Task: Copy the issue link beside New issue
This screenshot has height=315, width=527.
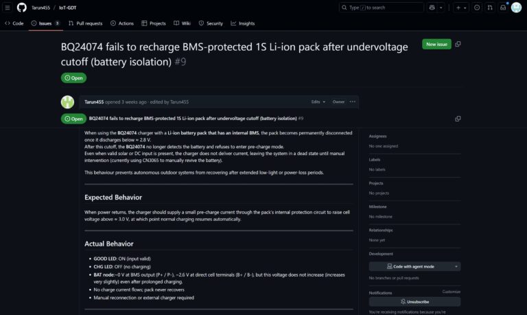Action: [458, 44]
